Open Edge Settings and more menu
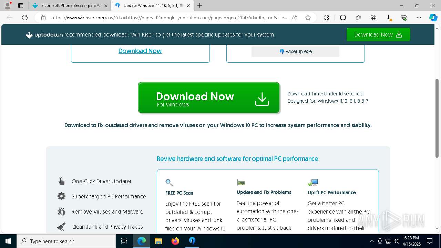Screen dimensions: 441x248 pyautogui.click(x=419, y=18)
